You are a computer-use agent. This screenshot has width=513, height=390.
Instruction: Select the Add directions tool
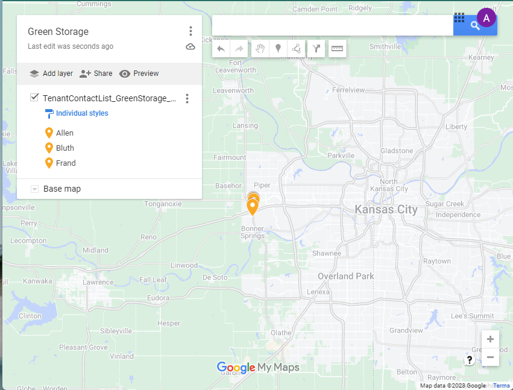point(316,49)
